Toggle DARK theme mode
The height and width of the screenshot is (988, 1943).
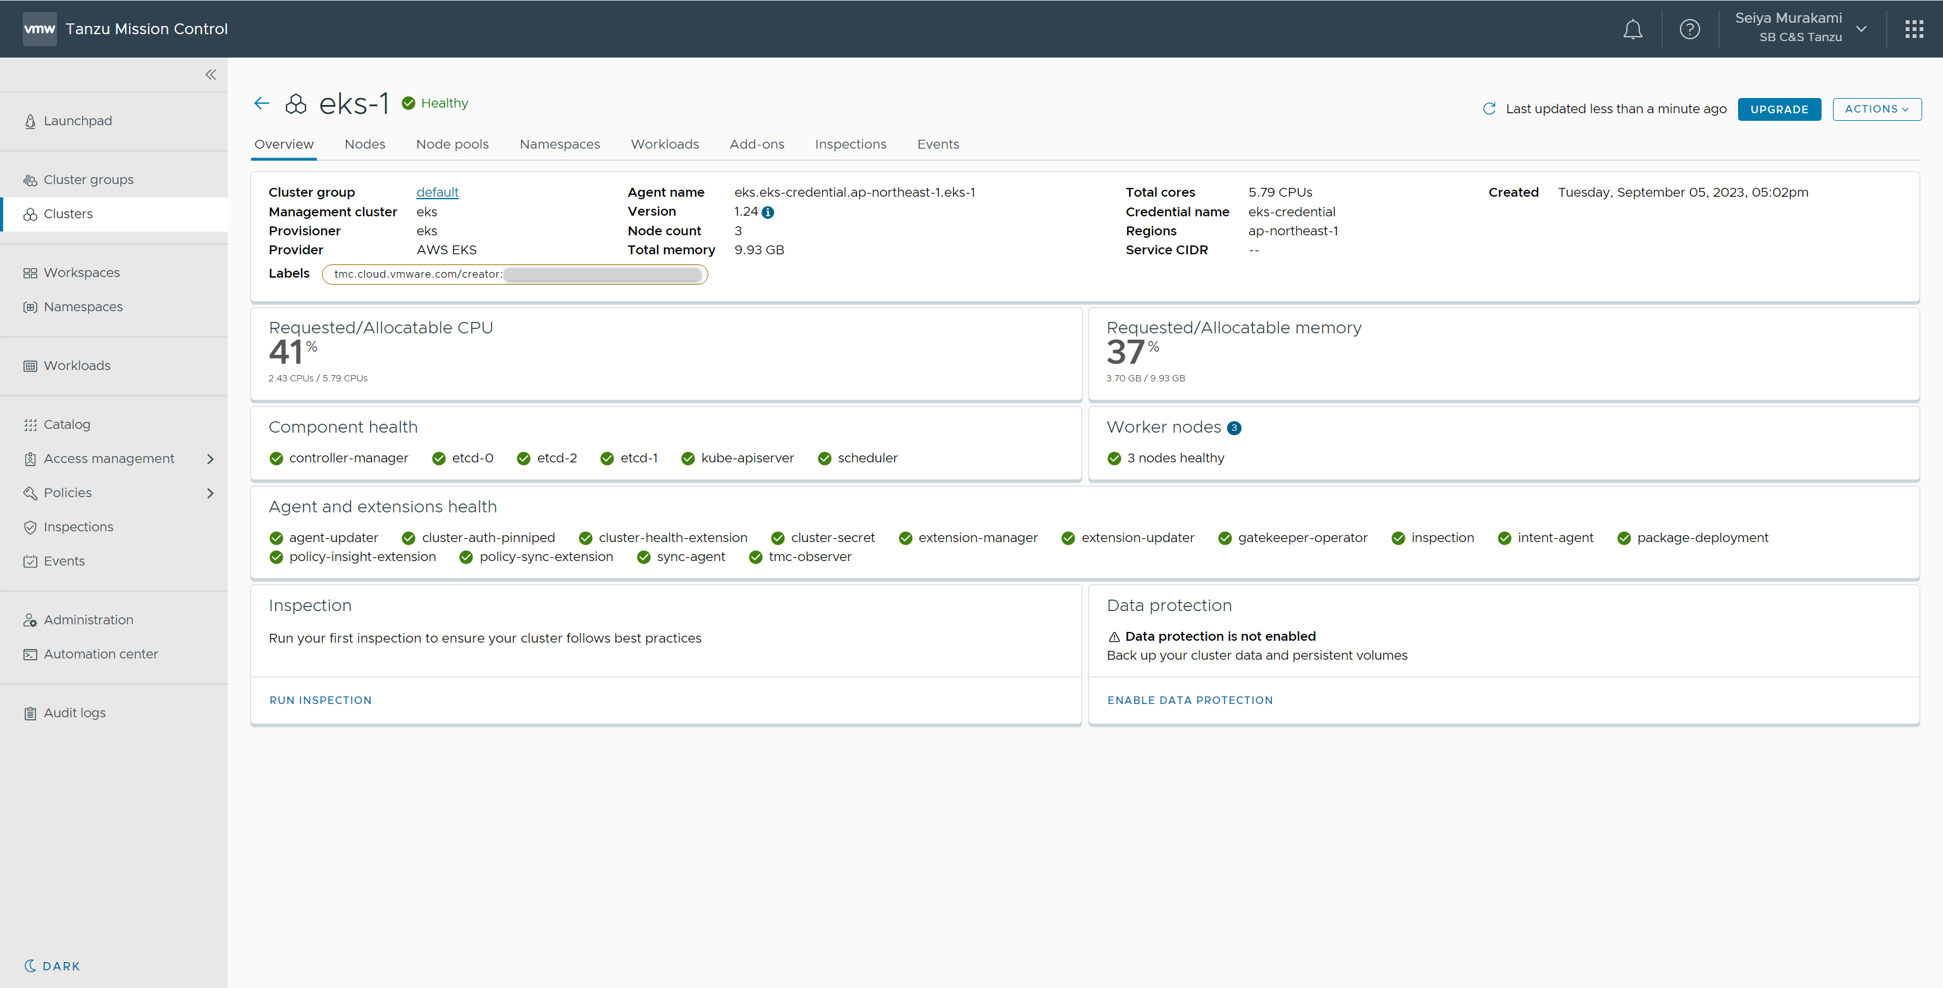tap(52, 965)
